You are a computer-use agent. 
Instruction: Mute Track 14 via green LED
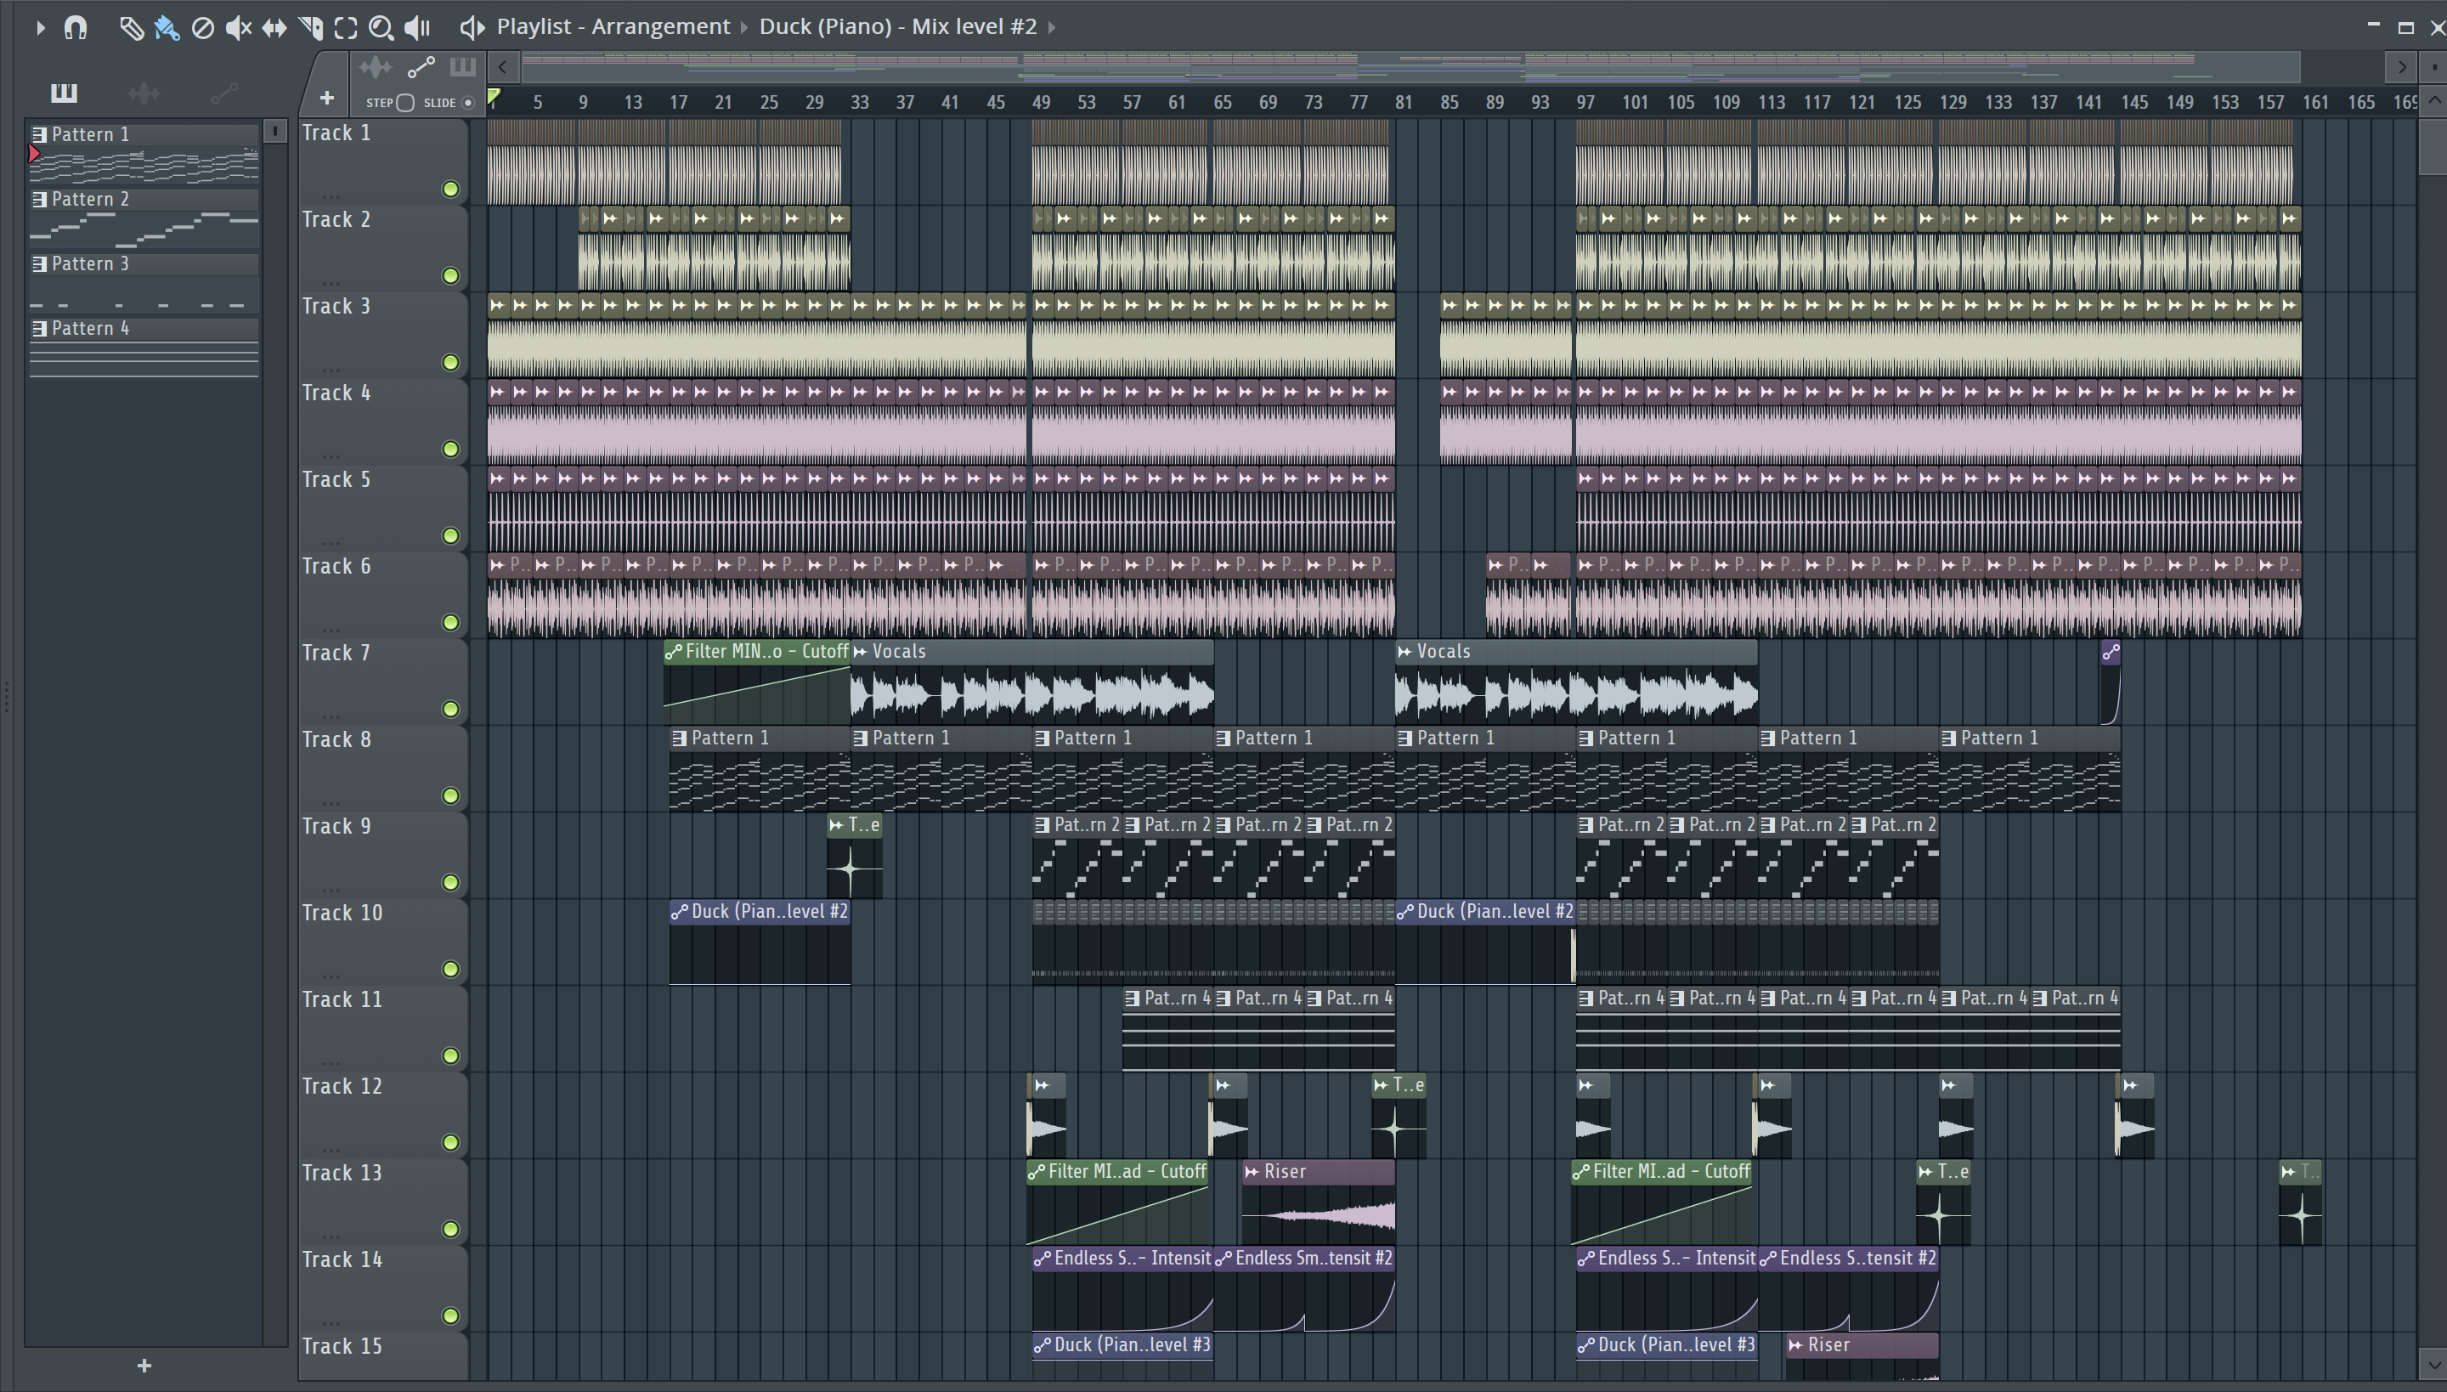[x=450, y=1316]
